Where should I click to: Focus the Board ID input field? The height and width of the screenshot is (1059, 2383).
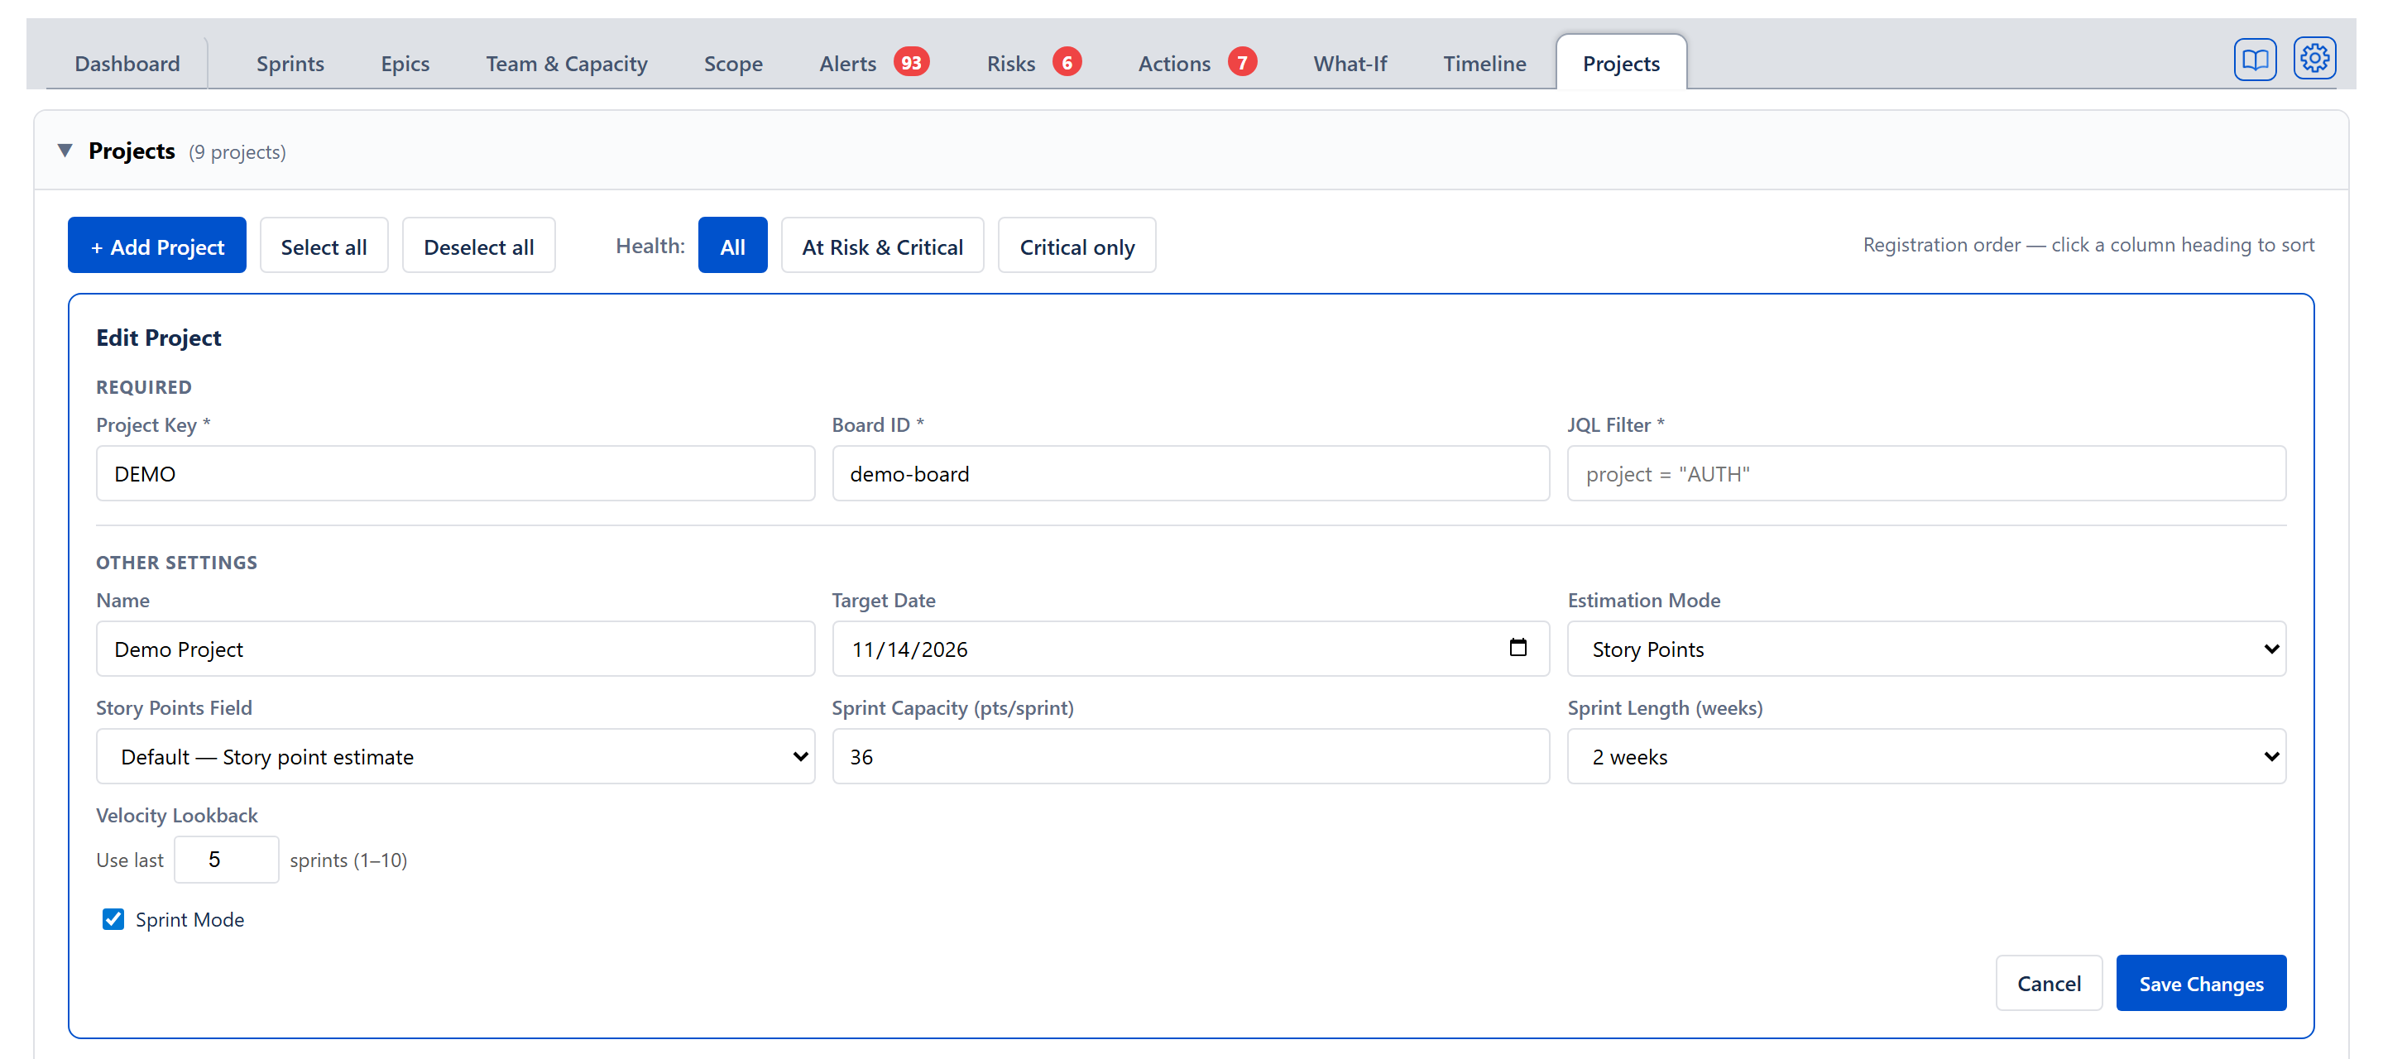tap(1191, 473)
